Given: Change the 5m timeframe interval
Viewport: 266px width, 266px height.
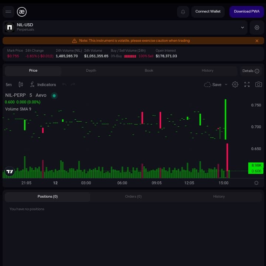Looking at the screenshot, I should click(8, 85).
